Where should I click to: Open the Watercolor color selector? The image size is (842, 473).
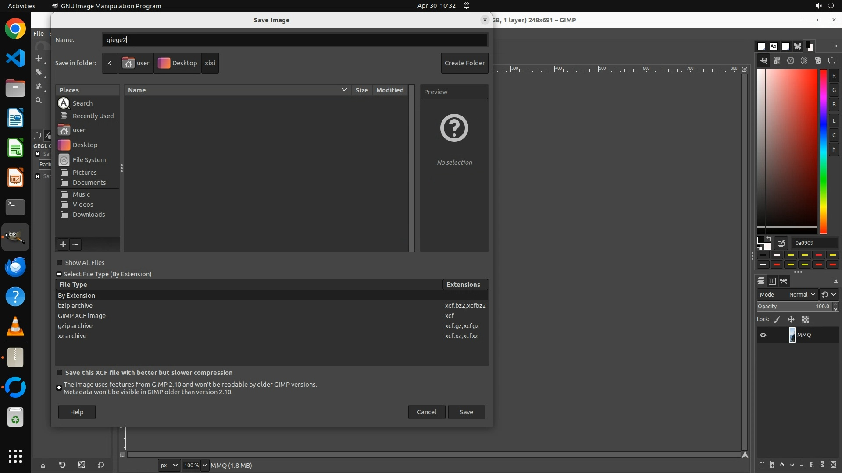[791, 61]
